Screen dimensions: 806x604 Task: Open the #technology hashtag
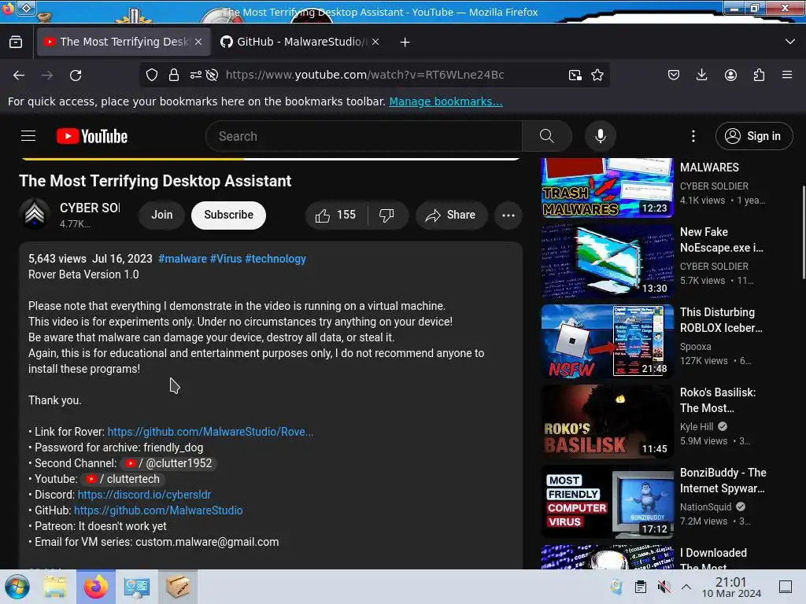[275, 258]
